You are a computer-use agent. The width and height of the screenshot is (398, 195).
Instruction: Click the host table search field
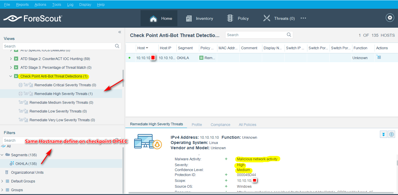coord(256,34)
